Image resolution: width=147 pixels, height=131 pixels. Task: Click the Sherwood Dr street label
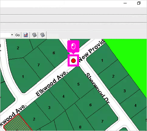pos(98,88)
